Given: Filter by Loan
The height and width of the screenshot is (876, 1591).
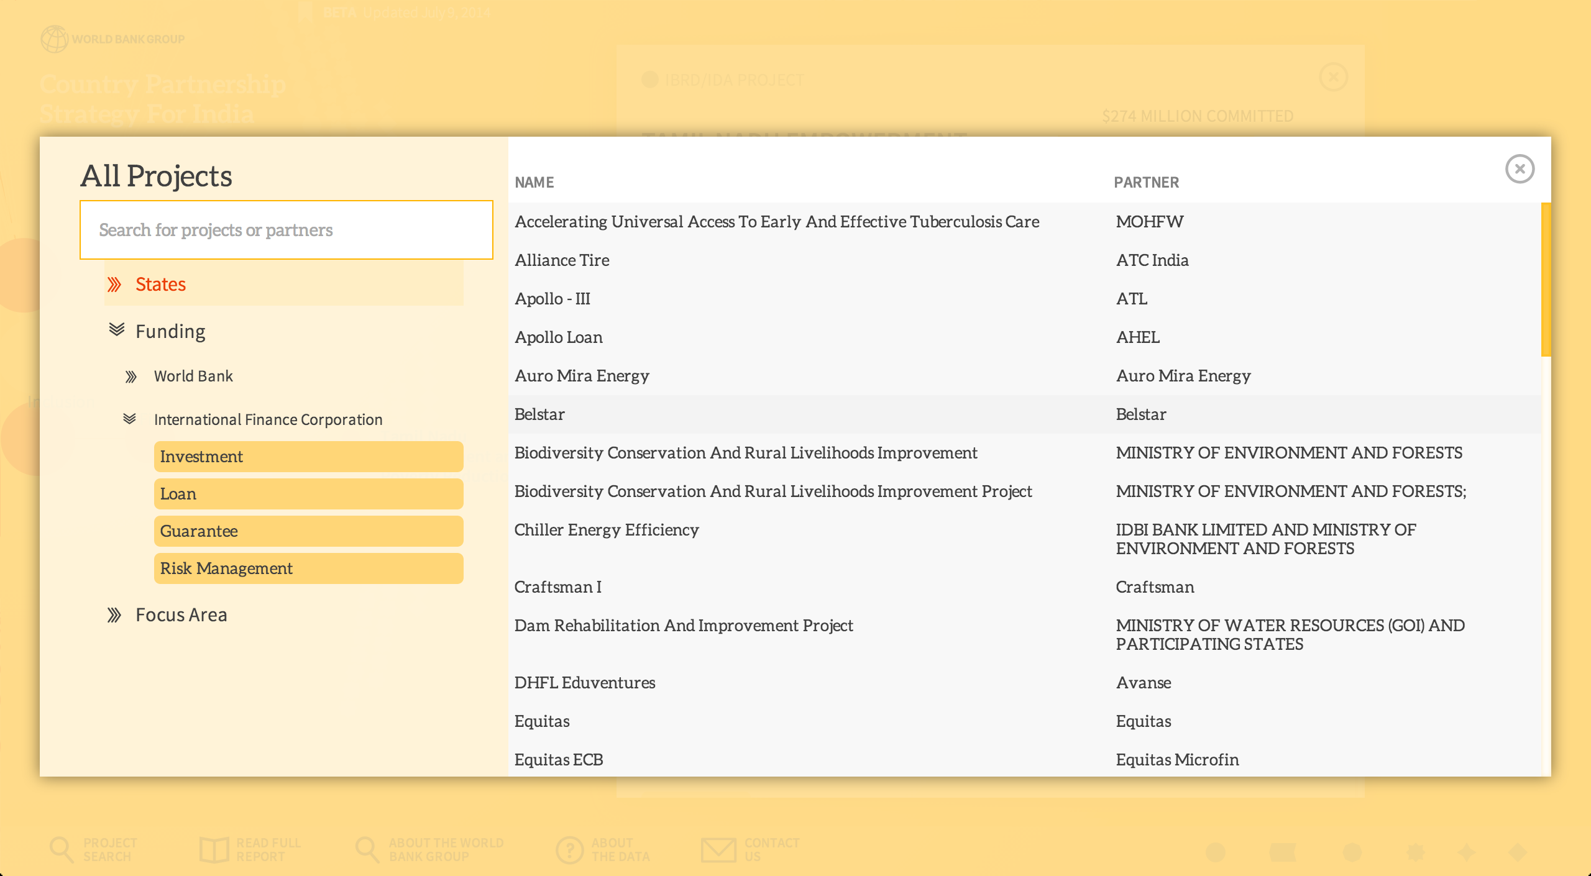Looking at the screenshot, I should (308, 494).
